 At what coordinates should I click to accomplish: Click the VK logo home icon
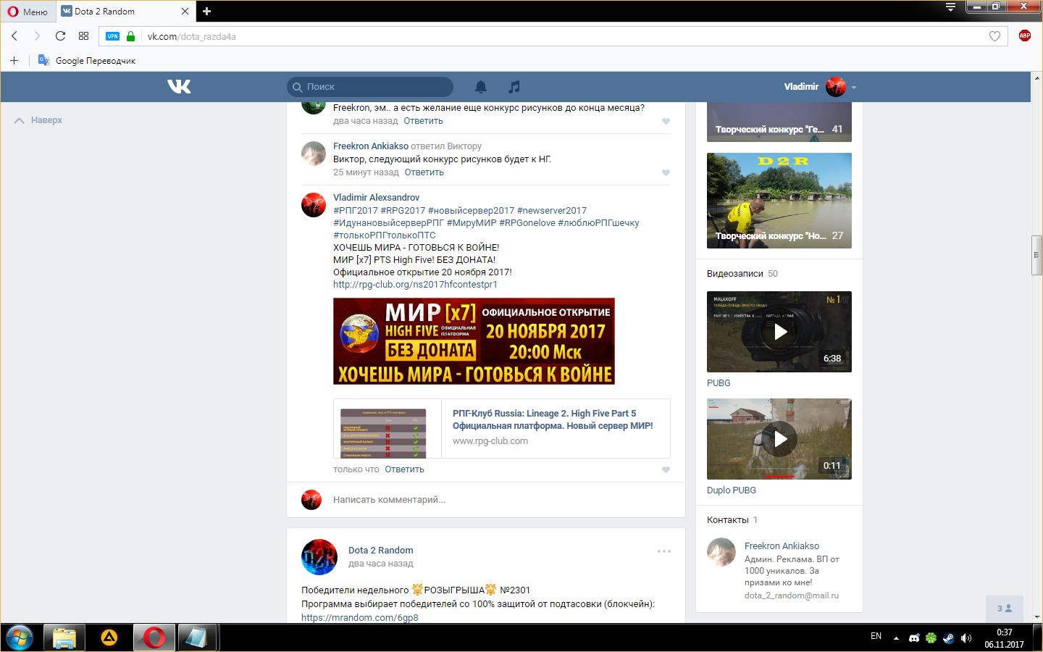pos(179,87)
